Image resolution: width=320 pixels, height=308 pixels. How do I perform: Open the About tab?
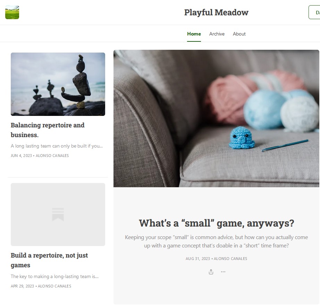pyautogui.click(x=239, y=34)
